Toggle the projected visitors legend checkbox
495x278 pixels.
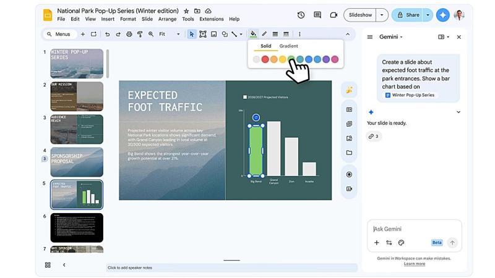(x=245, y=97)
